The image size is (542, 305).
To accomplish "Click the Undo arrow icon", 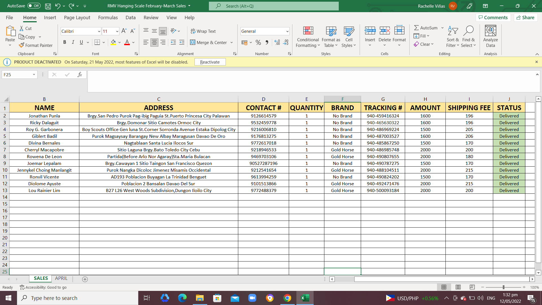I will [x=58, y=6].
